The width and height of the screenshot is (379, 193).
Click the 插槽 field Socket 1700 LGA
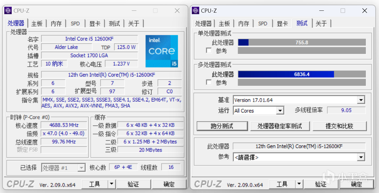click(x=89, y=55)
